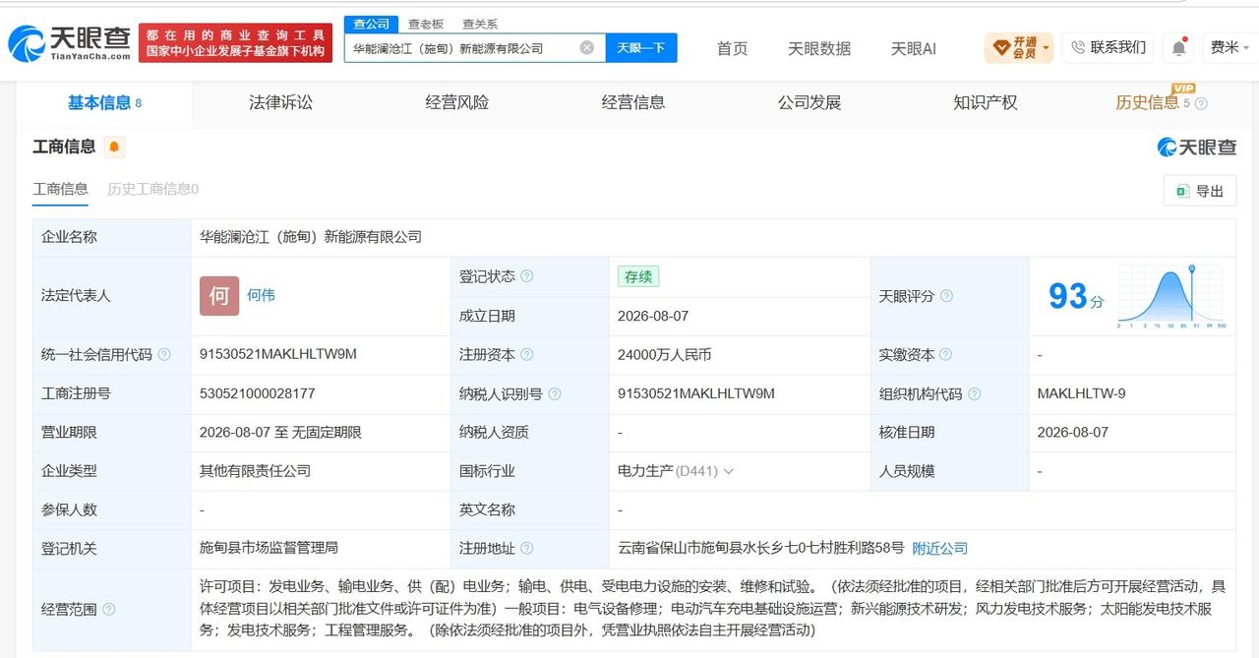Viewport: 1259px width, 658px height.
Task: Click help icon beside 历史信息 tab
Action: click(x=1201, y=103)
